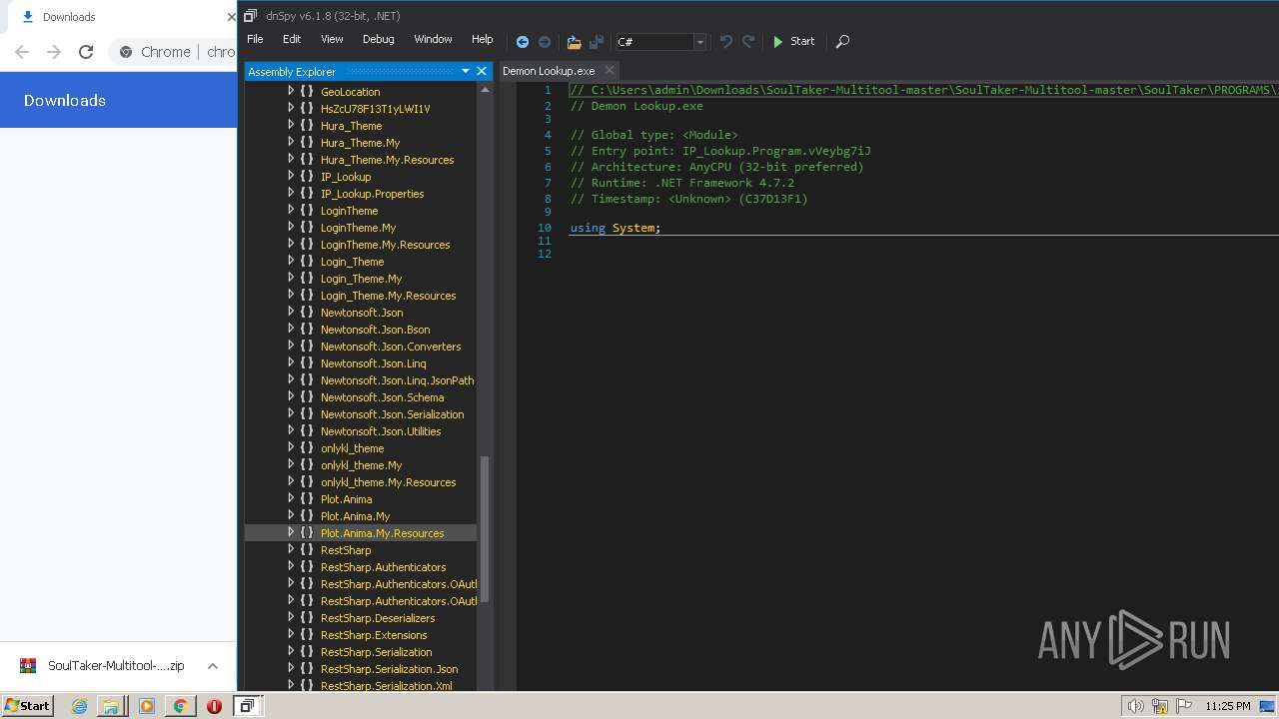Open Windows Explorer from taskbar
The width and height of the screenshot is (1279, 719).
click(x=112, y=706)
